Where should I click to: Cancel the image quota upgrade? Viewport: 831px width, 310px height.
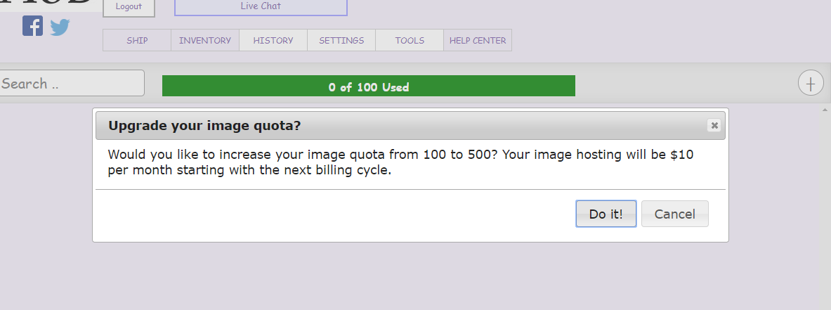pyautogui.click(x=674, y=214)
